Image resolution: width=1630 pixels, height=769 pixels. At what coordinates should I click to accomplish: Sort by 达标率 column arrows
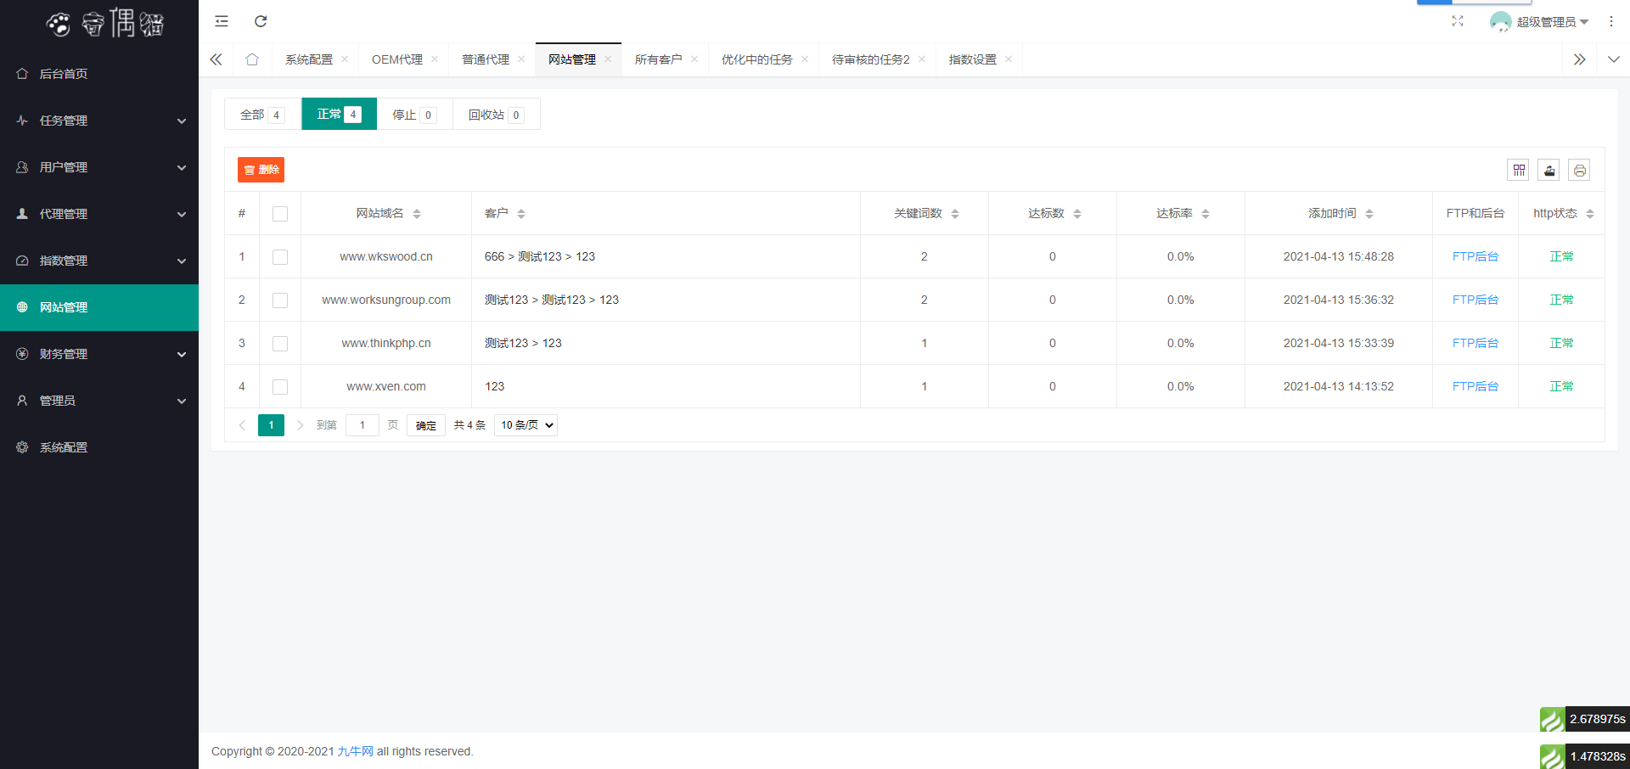[x=1206, y=214]
